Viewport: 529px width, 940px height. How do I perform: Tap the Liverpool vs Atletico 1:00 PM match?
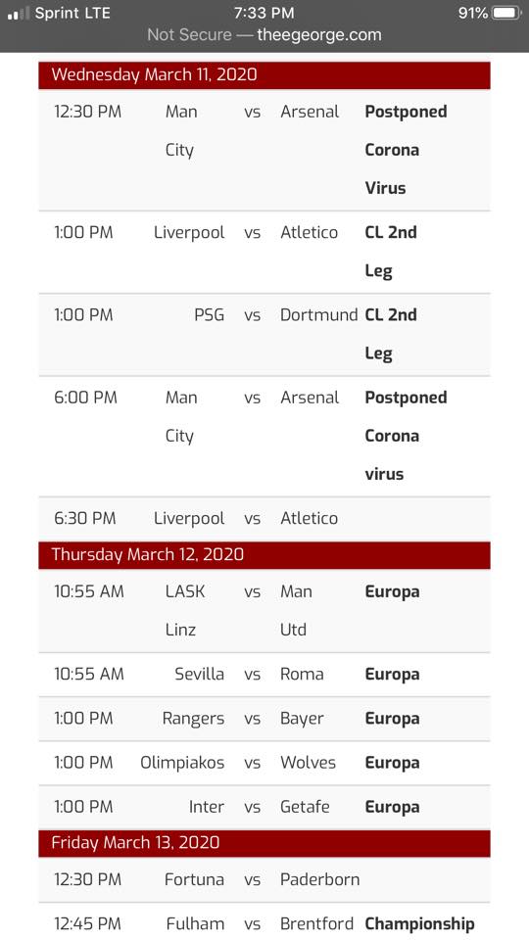(x=264, y=252)
